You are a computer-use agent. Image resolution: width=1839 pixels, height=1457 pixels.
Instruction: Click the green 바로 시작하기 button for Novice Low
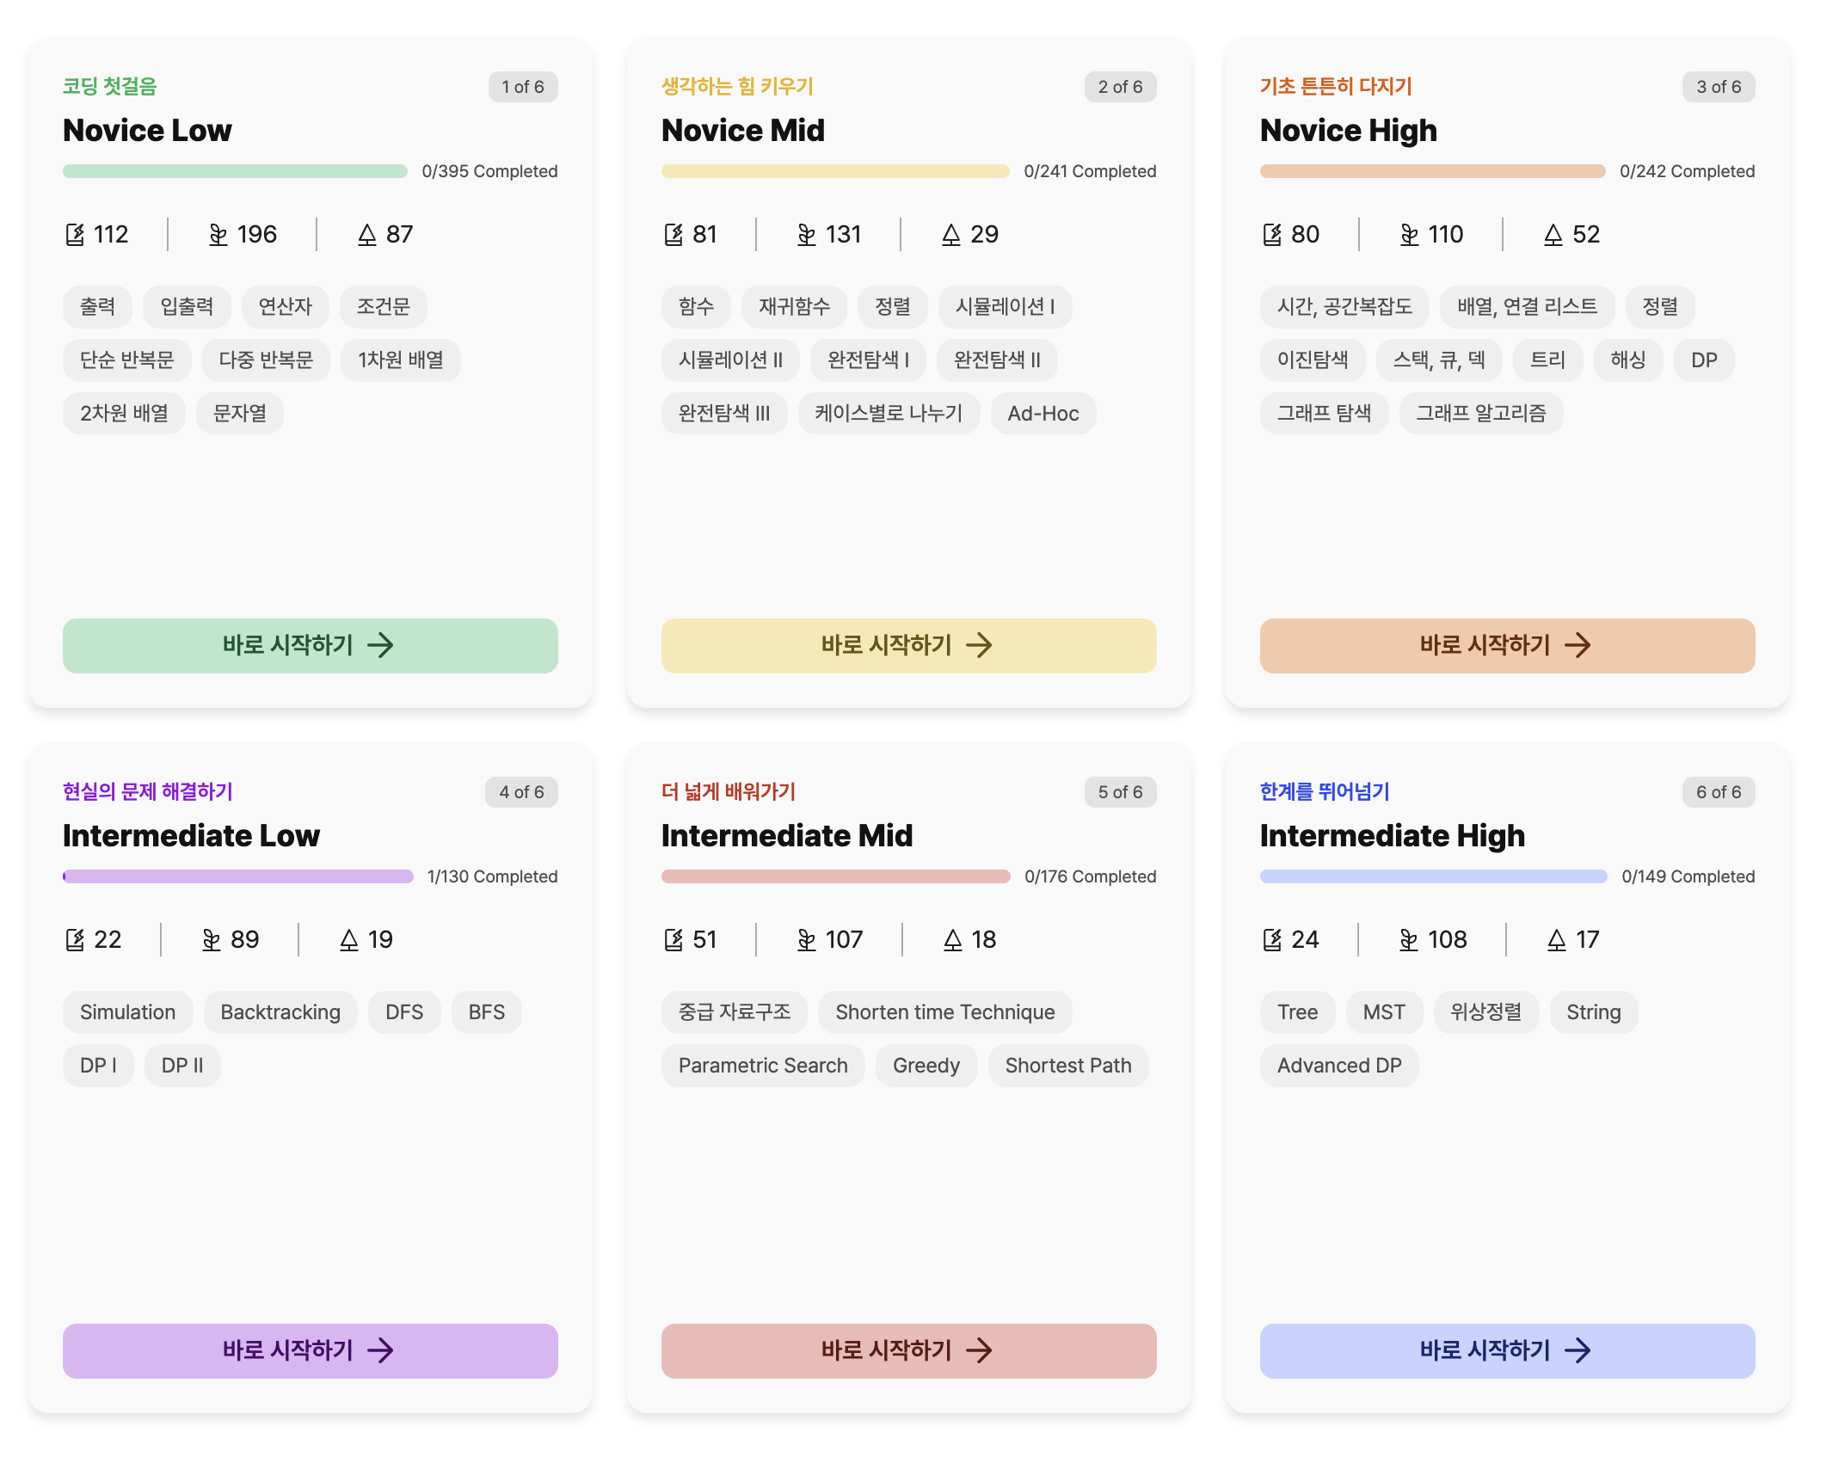point(310,645)
